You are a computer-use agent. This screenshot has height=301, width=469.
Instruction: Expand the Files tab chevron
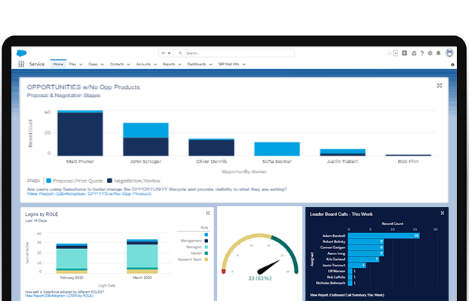pyautogui.click(x=81, y=65)
